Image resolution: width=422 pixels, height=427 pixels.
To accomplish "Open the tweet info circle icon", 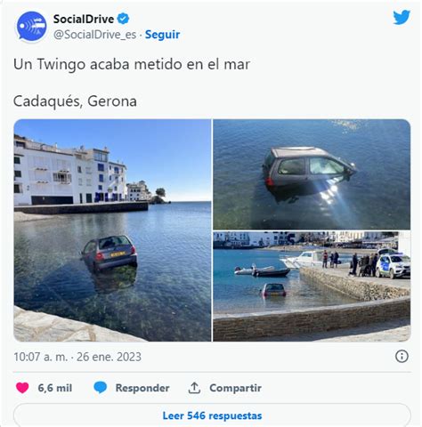I will [x=402, y=356].
